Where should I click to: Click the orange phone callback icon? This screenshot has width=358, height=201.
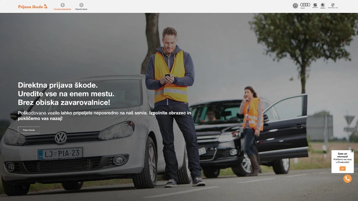tap(347, 179)
